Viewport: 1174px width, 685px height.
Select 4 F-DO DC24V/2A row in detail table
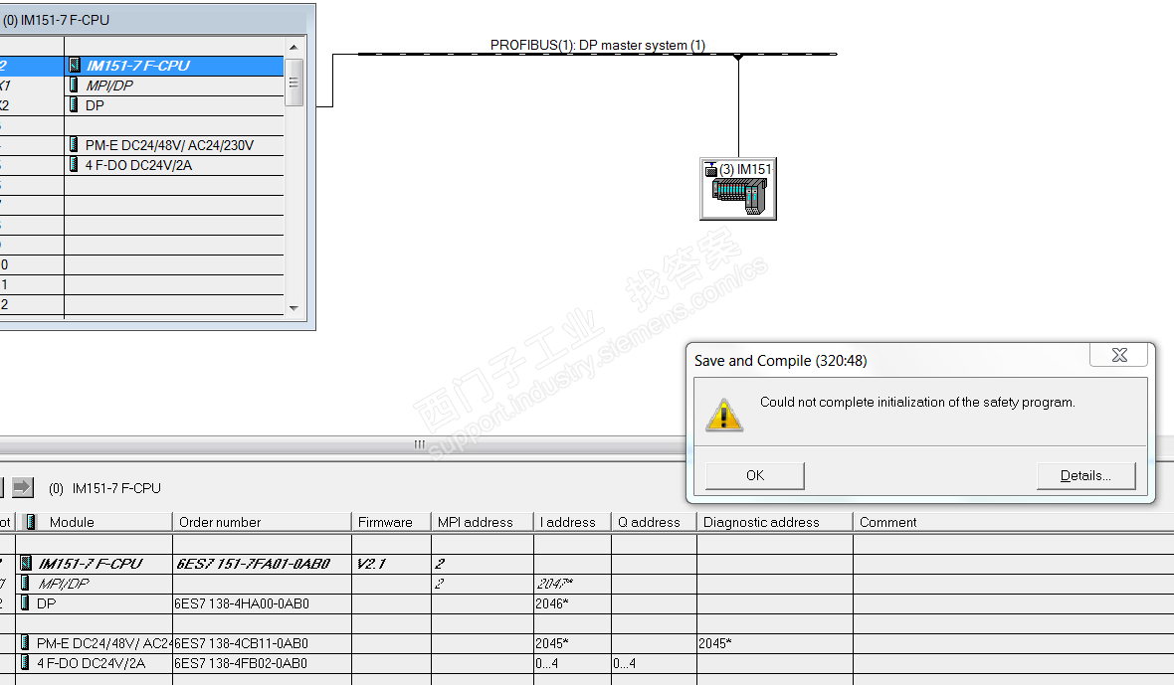pyautogui.click(x=587, y=663)
